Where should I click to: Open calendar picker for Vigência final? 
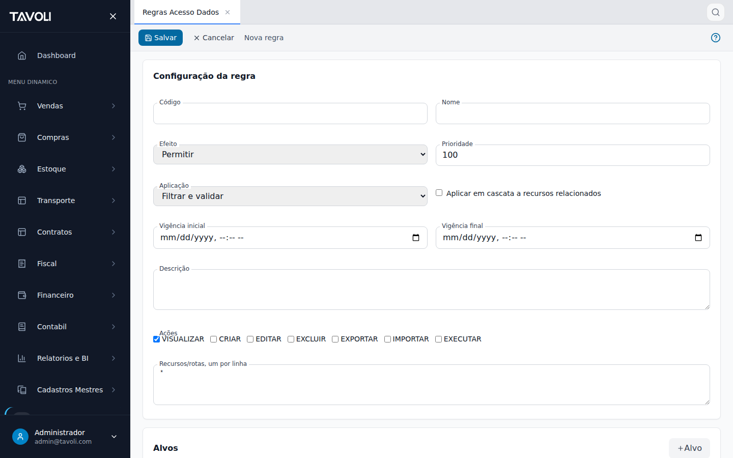point(698,238)
